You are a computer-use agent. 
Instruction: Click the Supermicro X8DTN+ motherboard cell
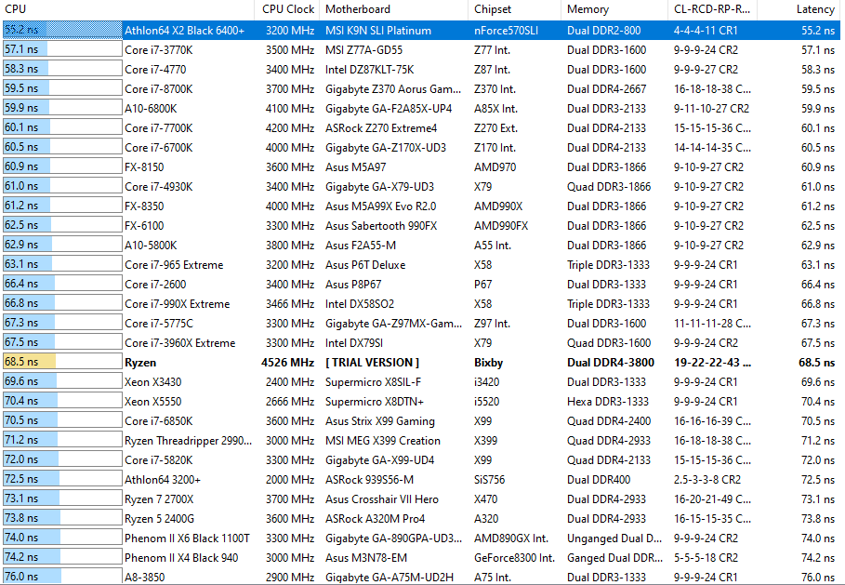coord(374,402)
